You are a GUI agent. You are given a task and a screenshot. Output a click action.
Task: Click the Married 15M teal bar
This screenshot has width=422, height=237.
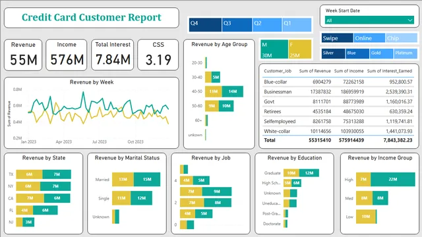tap(147, 179)
